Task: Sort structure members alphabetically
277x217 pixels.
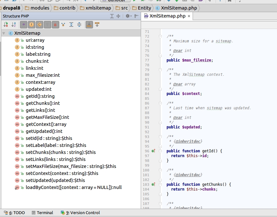Action: tap(14, 25)
